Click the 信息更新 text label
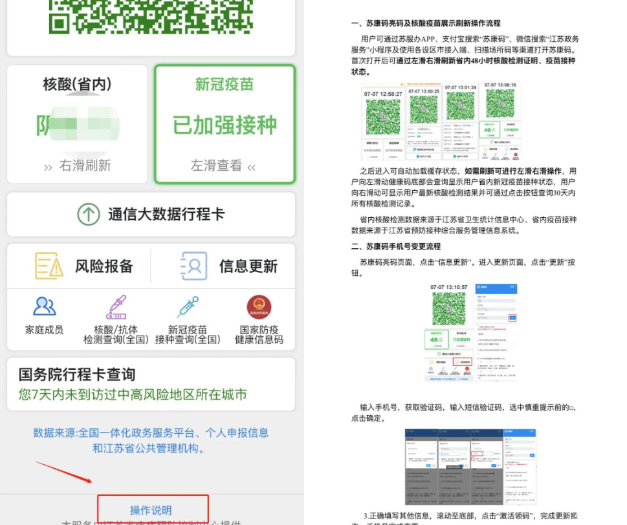The image size is (627, 525). 248,266
